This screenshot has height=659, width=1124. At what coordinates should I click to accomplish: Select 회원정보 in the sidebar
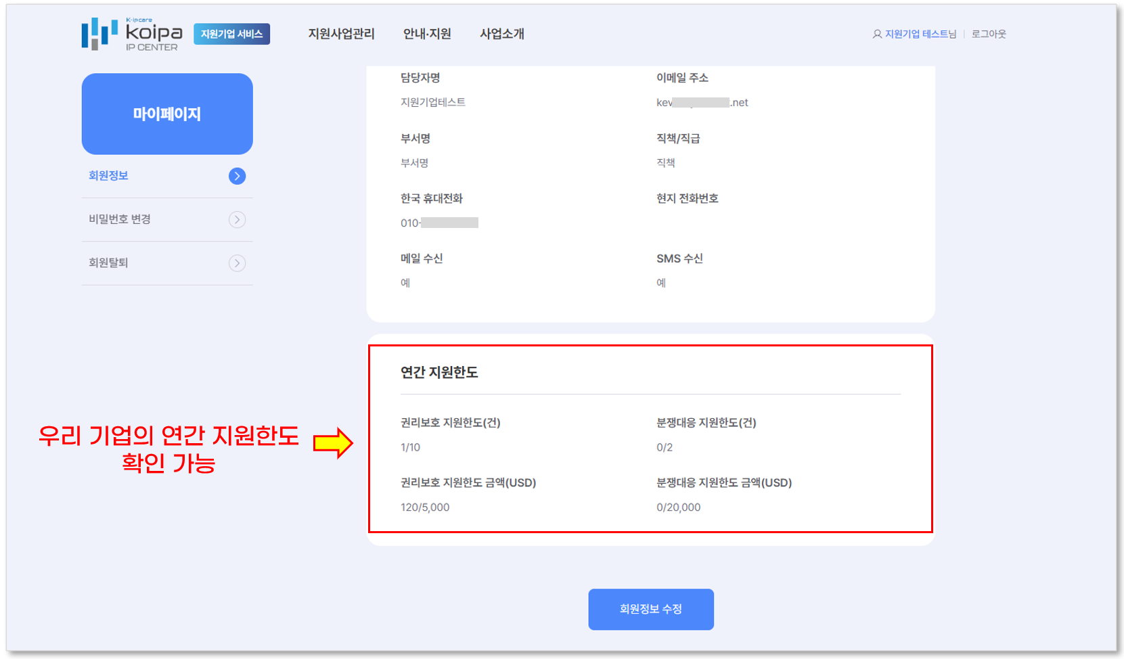click(109, 176)
